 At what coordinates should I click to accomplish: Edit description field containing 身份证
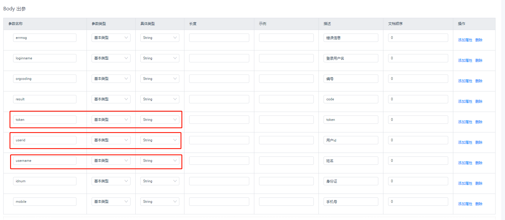point(351,181)
